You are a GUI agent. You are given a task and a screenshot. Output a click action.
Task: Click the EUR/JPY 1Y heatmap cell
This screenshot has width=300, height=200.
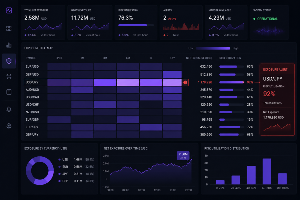coord(151,127)
